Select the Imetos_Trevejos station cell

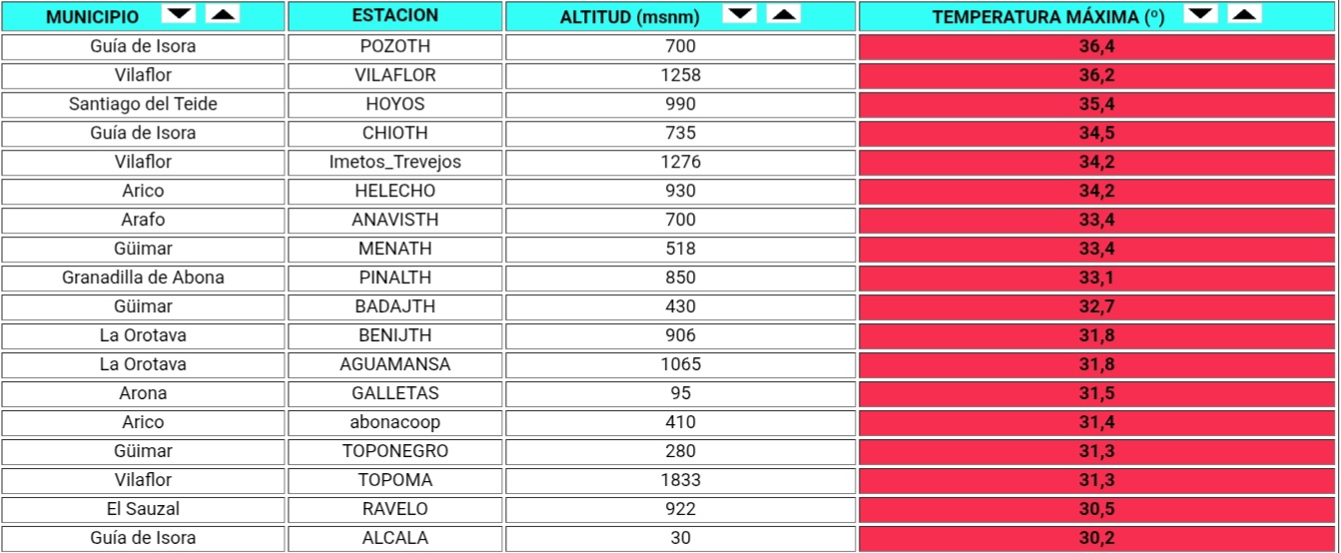pyautogui.click(x=395, y=163)
